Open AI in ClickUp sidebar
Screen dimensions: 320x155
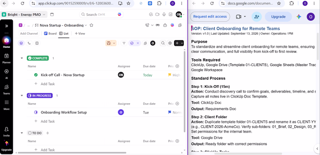(x=6, y=74)
